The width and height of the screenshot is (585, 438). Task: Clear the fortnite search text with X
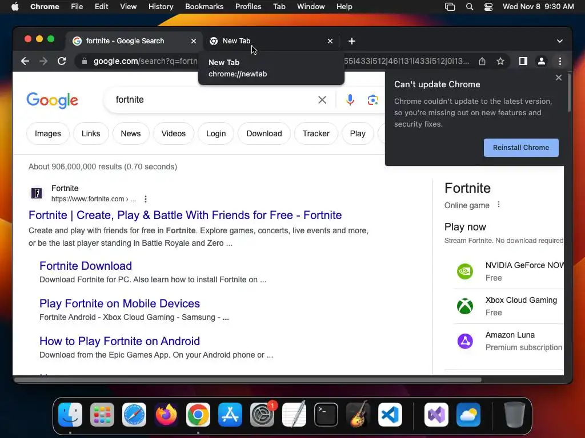click(322, 100)
